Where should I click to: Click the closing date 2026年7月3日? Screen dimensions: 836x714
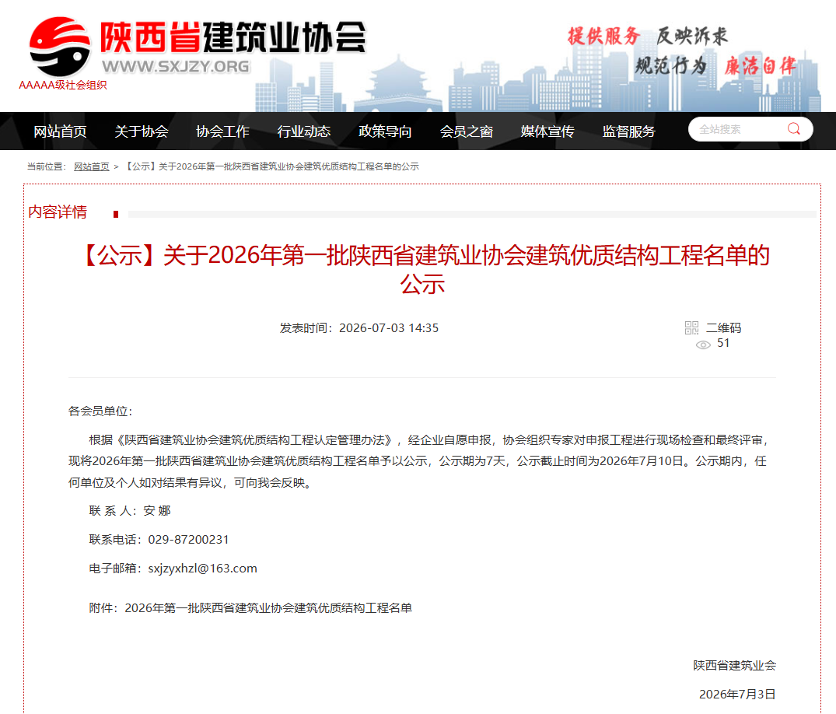coord(737,695)
